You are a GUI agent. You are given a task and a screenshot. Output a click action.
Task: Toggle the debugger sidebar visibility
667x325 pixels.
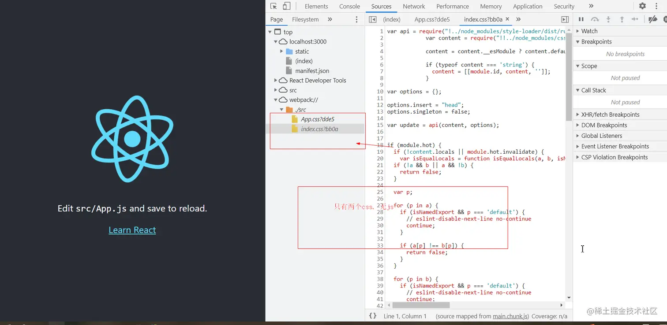pos(565,19)
